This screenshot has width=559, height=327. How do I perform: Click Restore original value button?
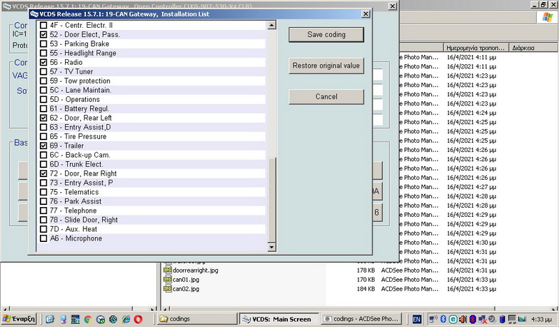pyautogui.click(x=326, y=66)
